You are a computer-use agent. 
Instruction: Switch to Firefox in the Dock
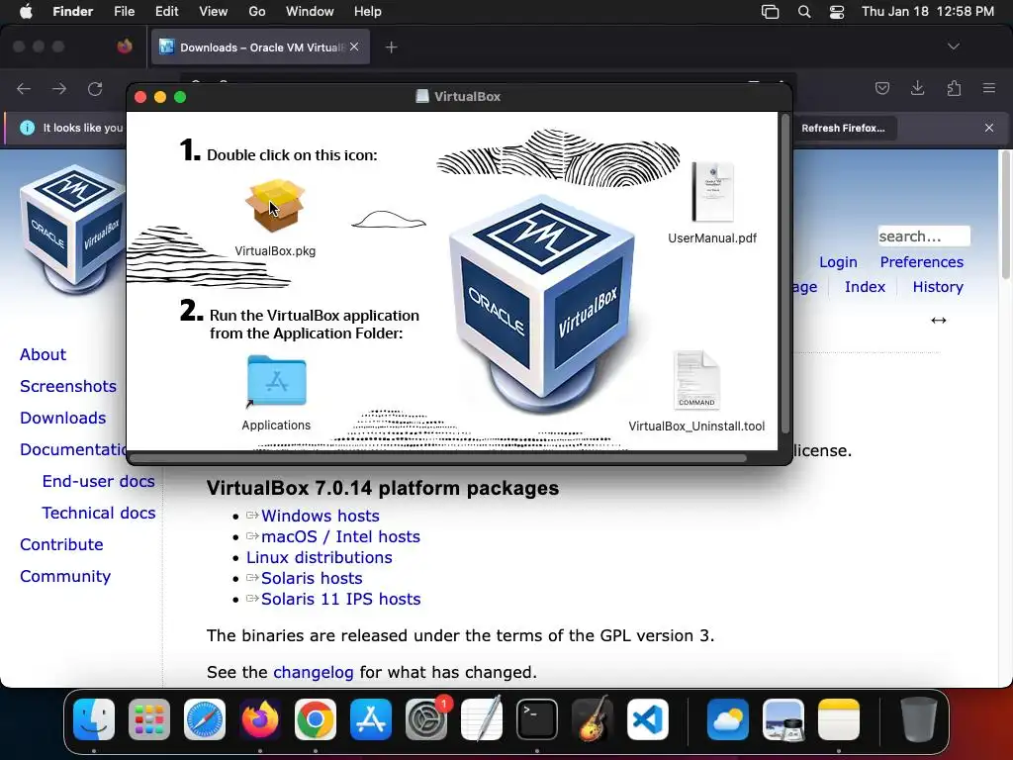260,719
